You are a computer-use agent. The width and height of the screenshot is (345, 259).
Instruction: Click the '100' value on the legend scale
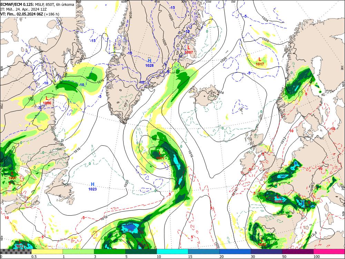pos(317,257)
